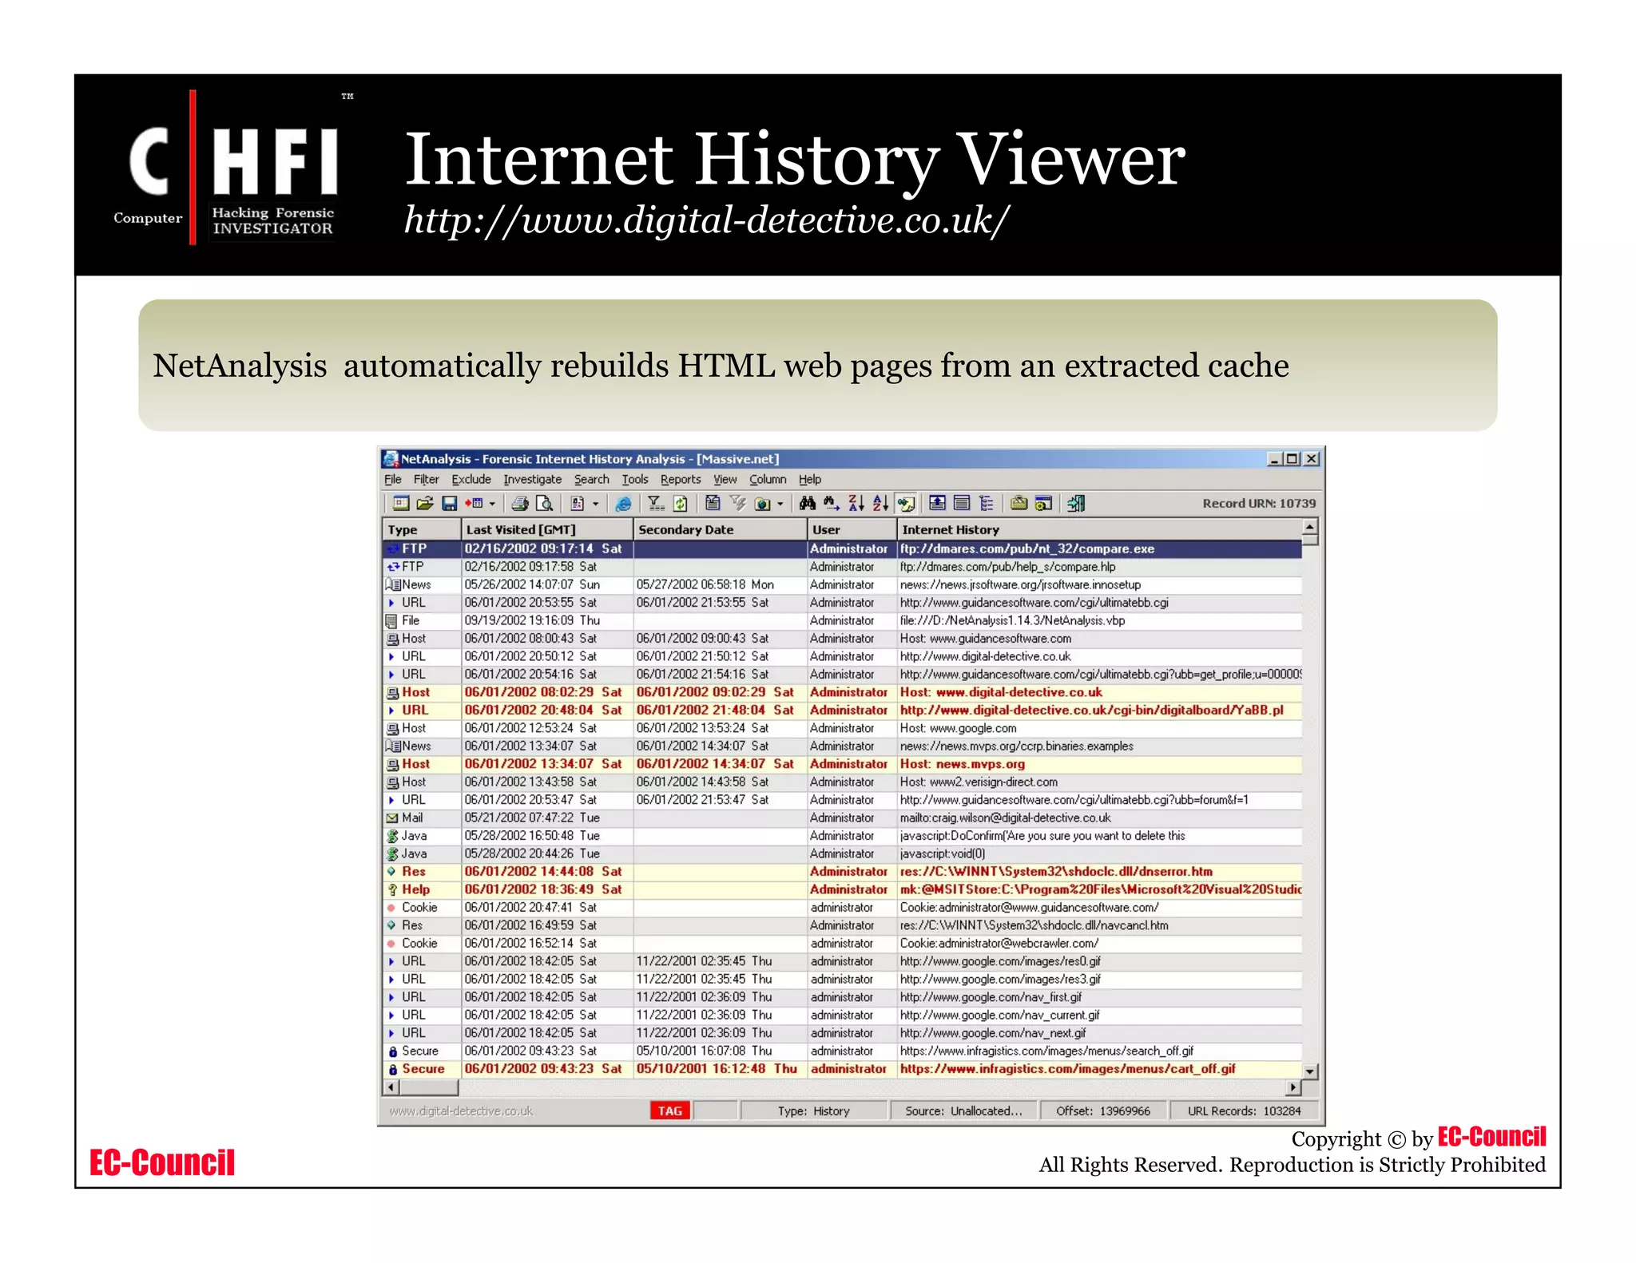Click the red TAG status button
The image size is (1636, 1263).
click(670, 1111)
